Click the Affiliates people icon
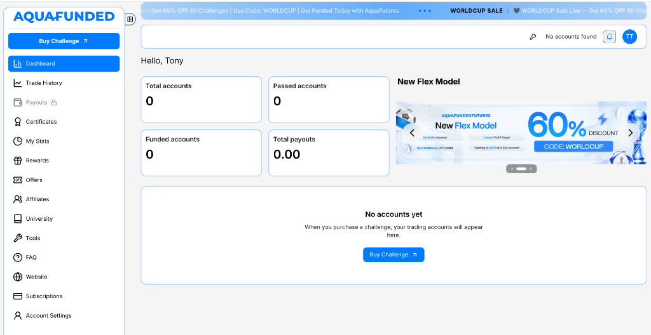 pyautogui.click(x=17, y=199)
